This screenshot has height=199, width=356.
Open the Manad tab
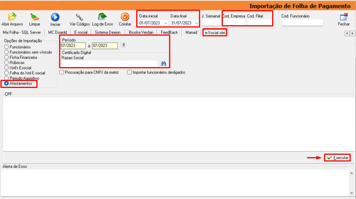coord(191,32)
